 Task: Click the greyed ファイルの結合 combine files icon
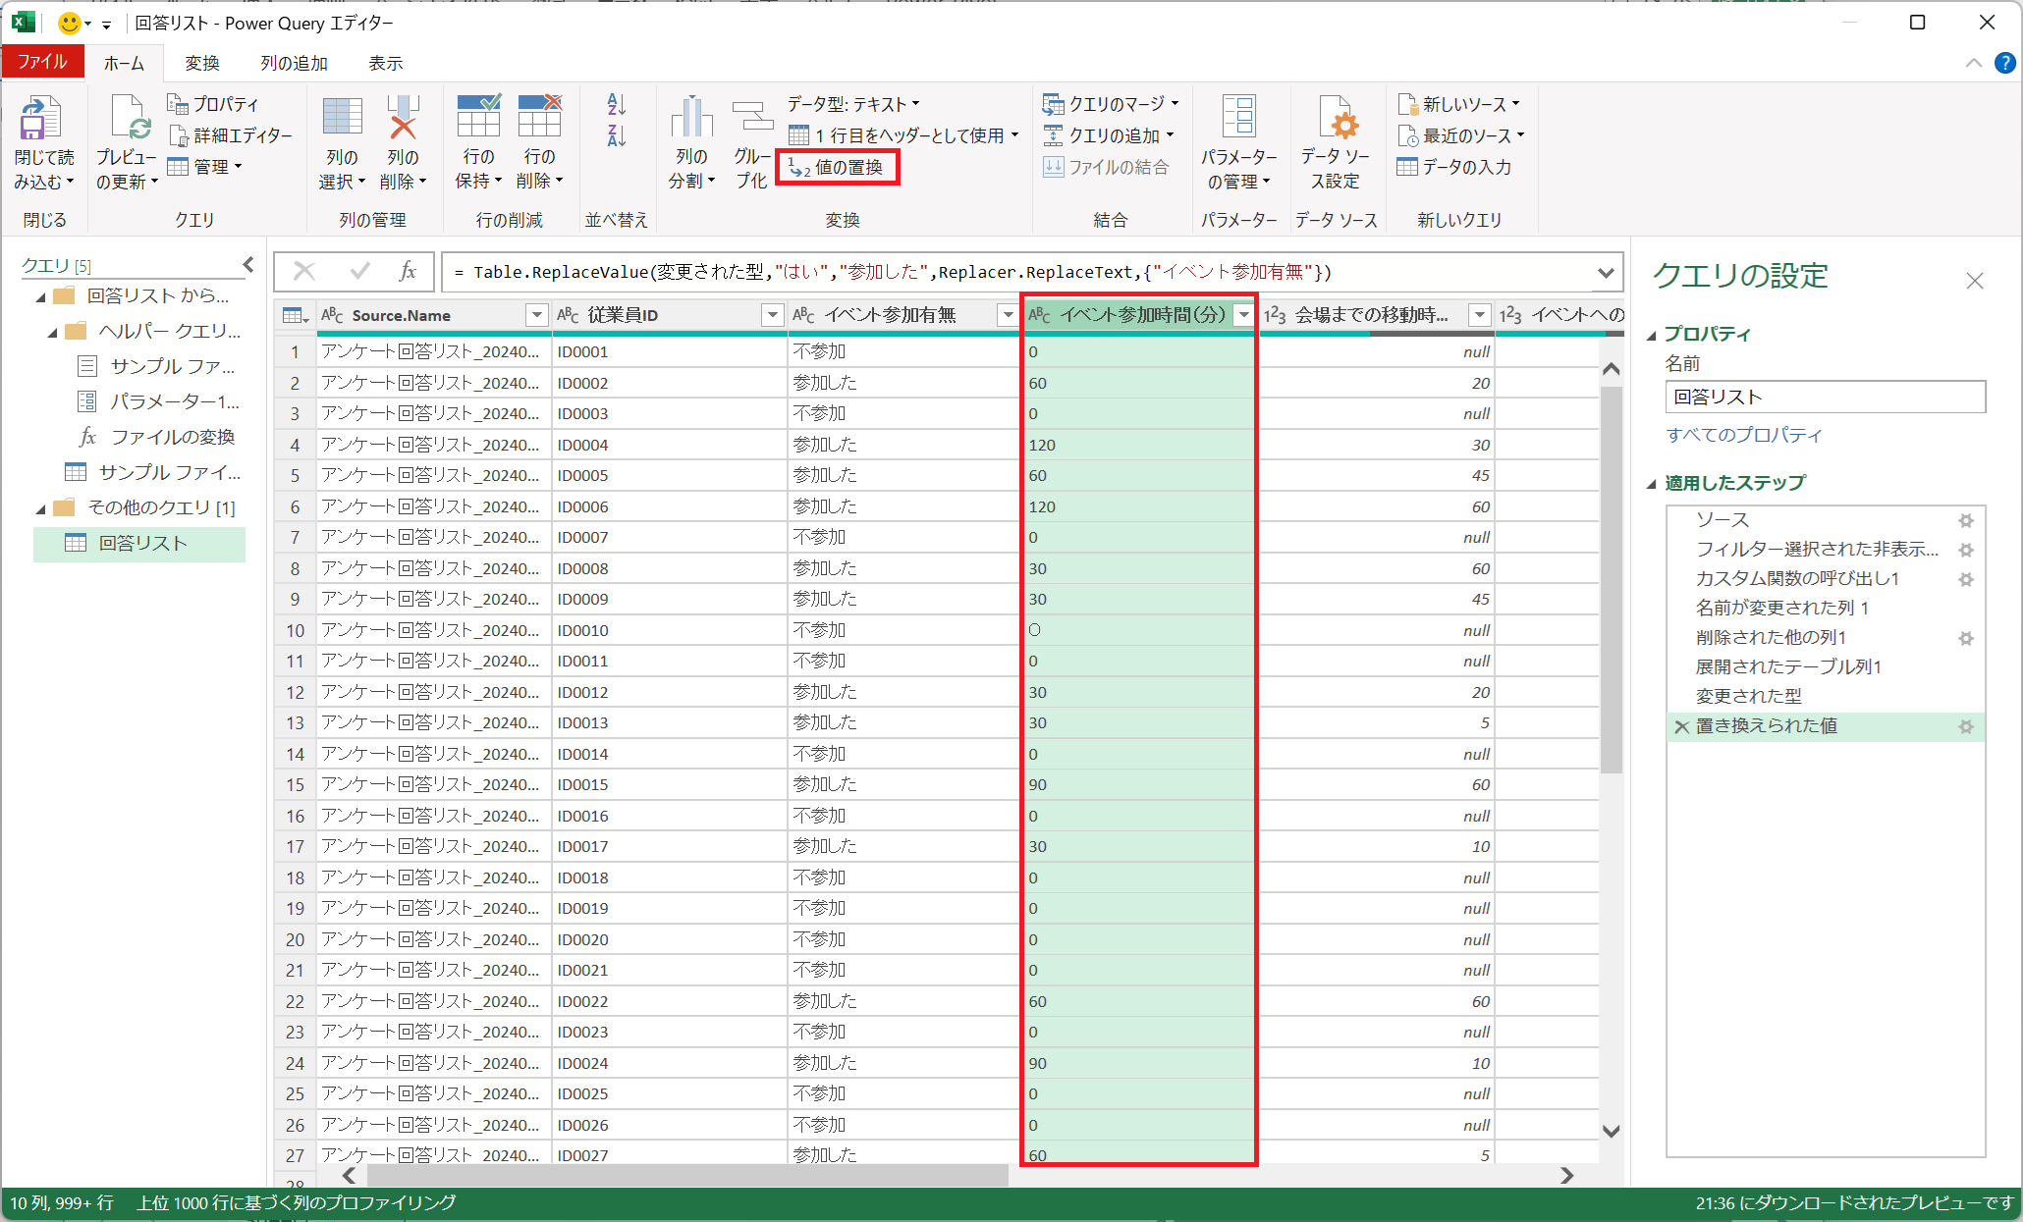coord(1053,167)
